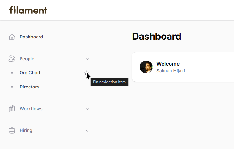Pin Org Chart using the star icon
Viewport: 234px width, 149px height.
pos(86,73)
